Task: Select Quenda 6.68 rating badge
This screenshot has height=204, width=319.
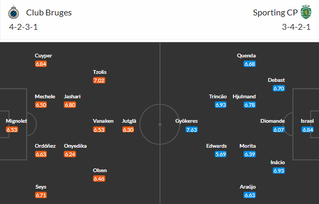Action: tap(250, 64)
